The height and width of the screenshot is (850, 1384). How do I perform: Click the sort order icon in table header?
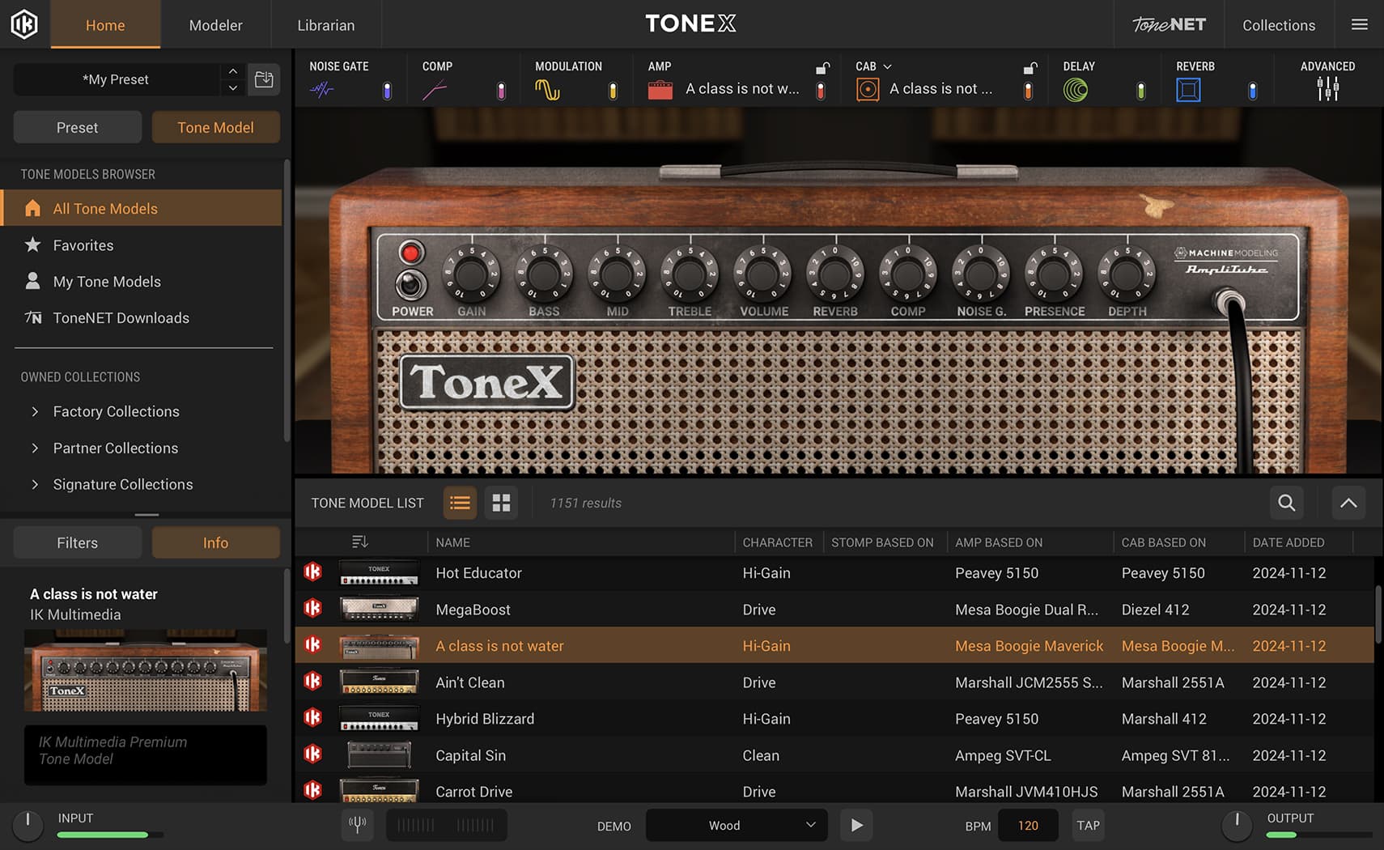[x=360, y=542]
